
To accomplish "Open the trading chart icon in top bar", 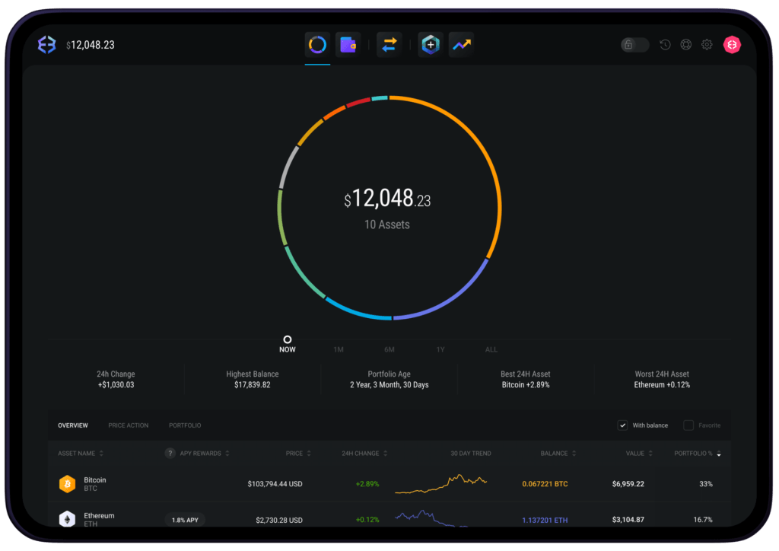I will click(x=460, y=45).
